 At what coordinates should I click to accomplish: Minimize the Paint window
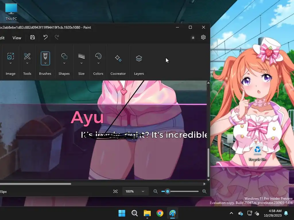(177, 27)
